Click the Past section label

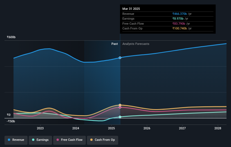[115, 44]
